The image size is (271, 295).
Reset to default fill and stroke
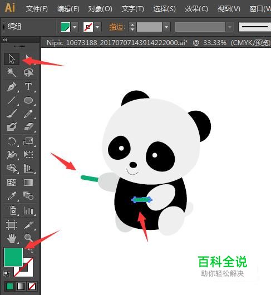pyautogui.click(x=7, y=274)
